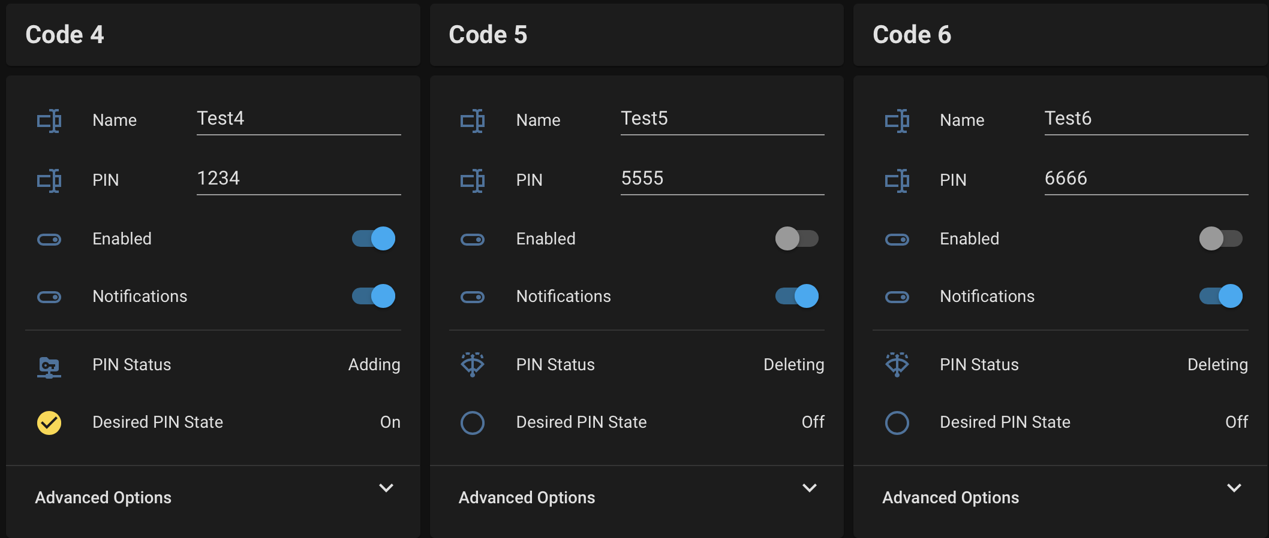Image resolution: width=1269 pixels, height=538 pixels.
Task: Click the Code 5 header title
Action: tap(488, 35)
